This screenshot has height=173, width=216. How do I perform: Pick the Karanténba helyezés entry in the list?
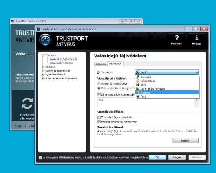click(167, 88)
